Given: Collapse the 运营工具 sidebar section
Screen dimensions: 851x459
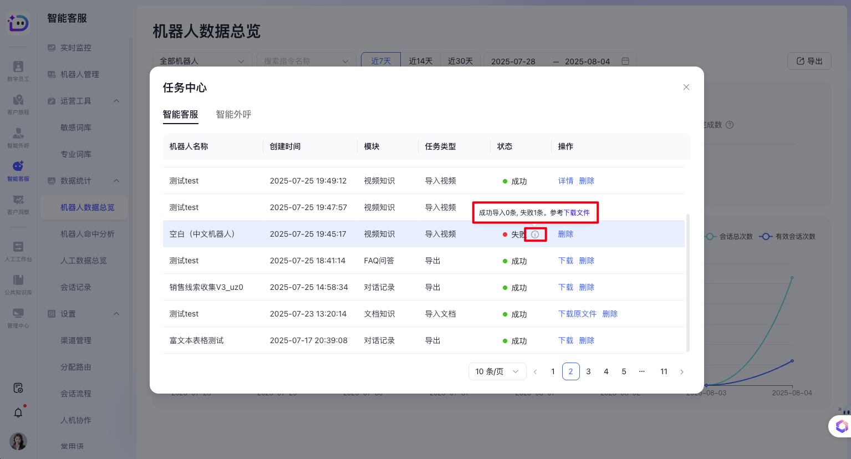Looking at the screenshot, I should pos(116,100).
